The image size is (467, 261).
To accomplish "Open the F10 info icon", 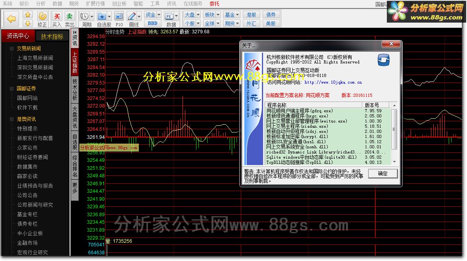I will 119,16.
